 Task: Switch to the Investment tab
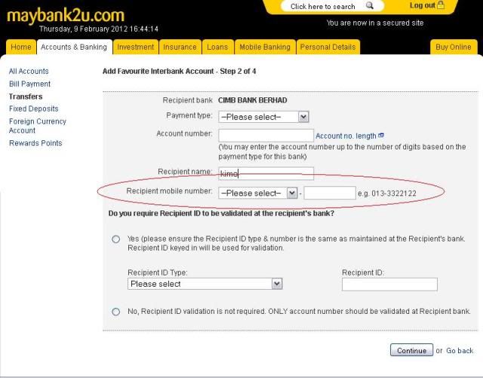pos(135,47)
